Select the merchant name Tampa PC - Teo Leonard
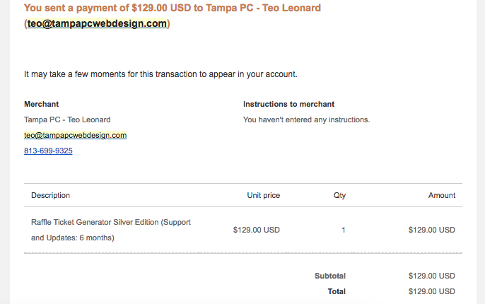Image resolution: width=485 pixels, height=304 pixels. [67, 119]
